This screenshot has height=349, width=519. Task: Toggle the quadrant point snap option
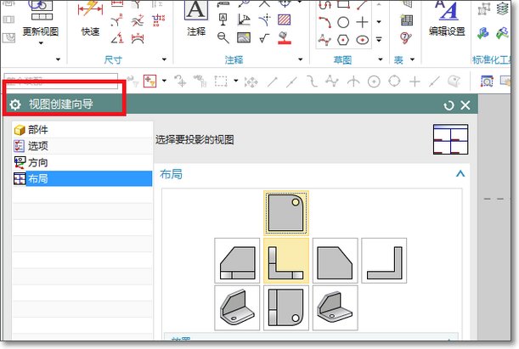[x=394, y=82]
